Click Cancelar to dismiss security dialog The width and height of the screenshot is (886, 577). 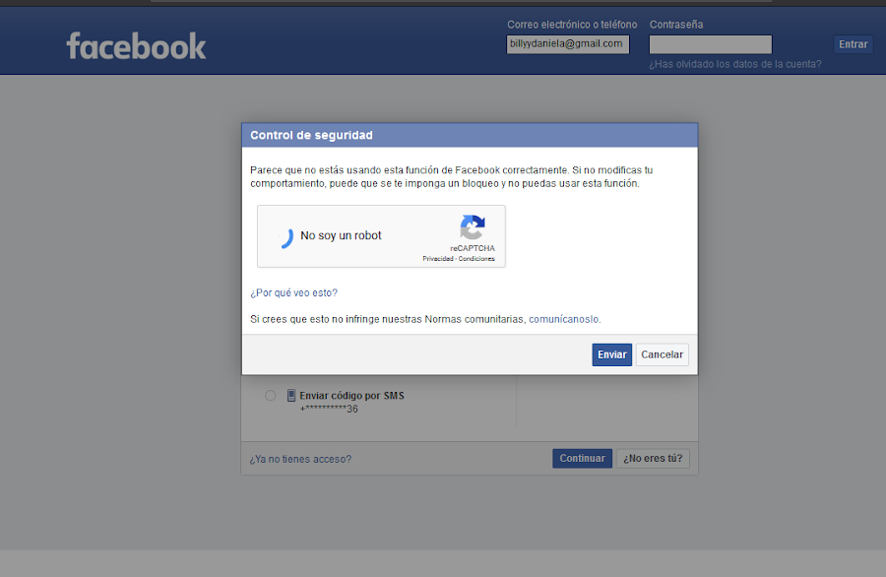tap(662, 354)
